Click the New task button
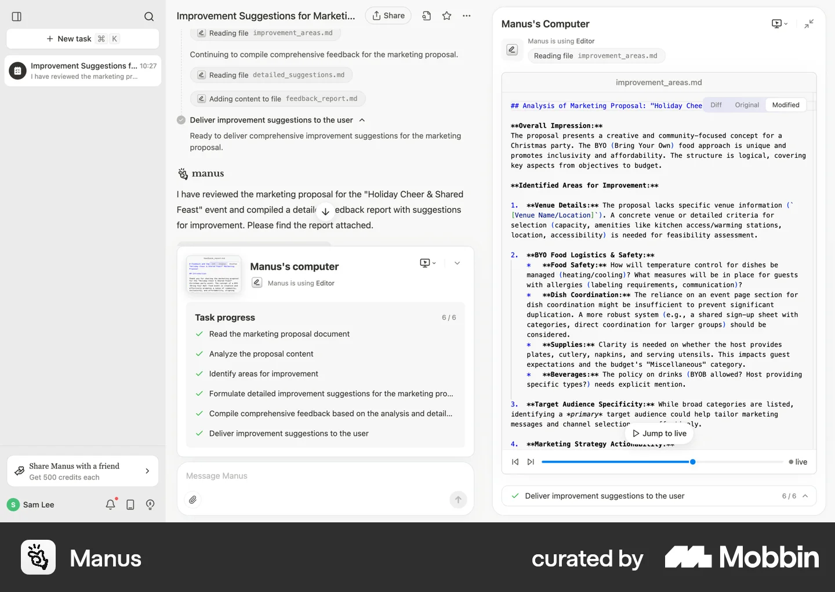This screenshot has width=835, height=592. (82, 39)
